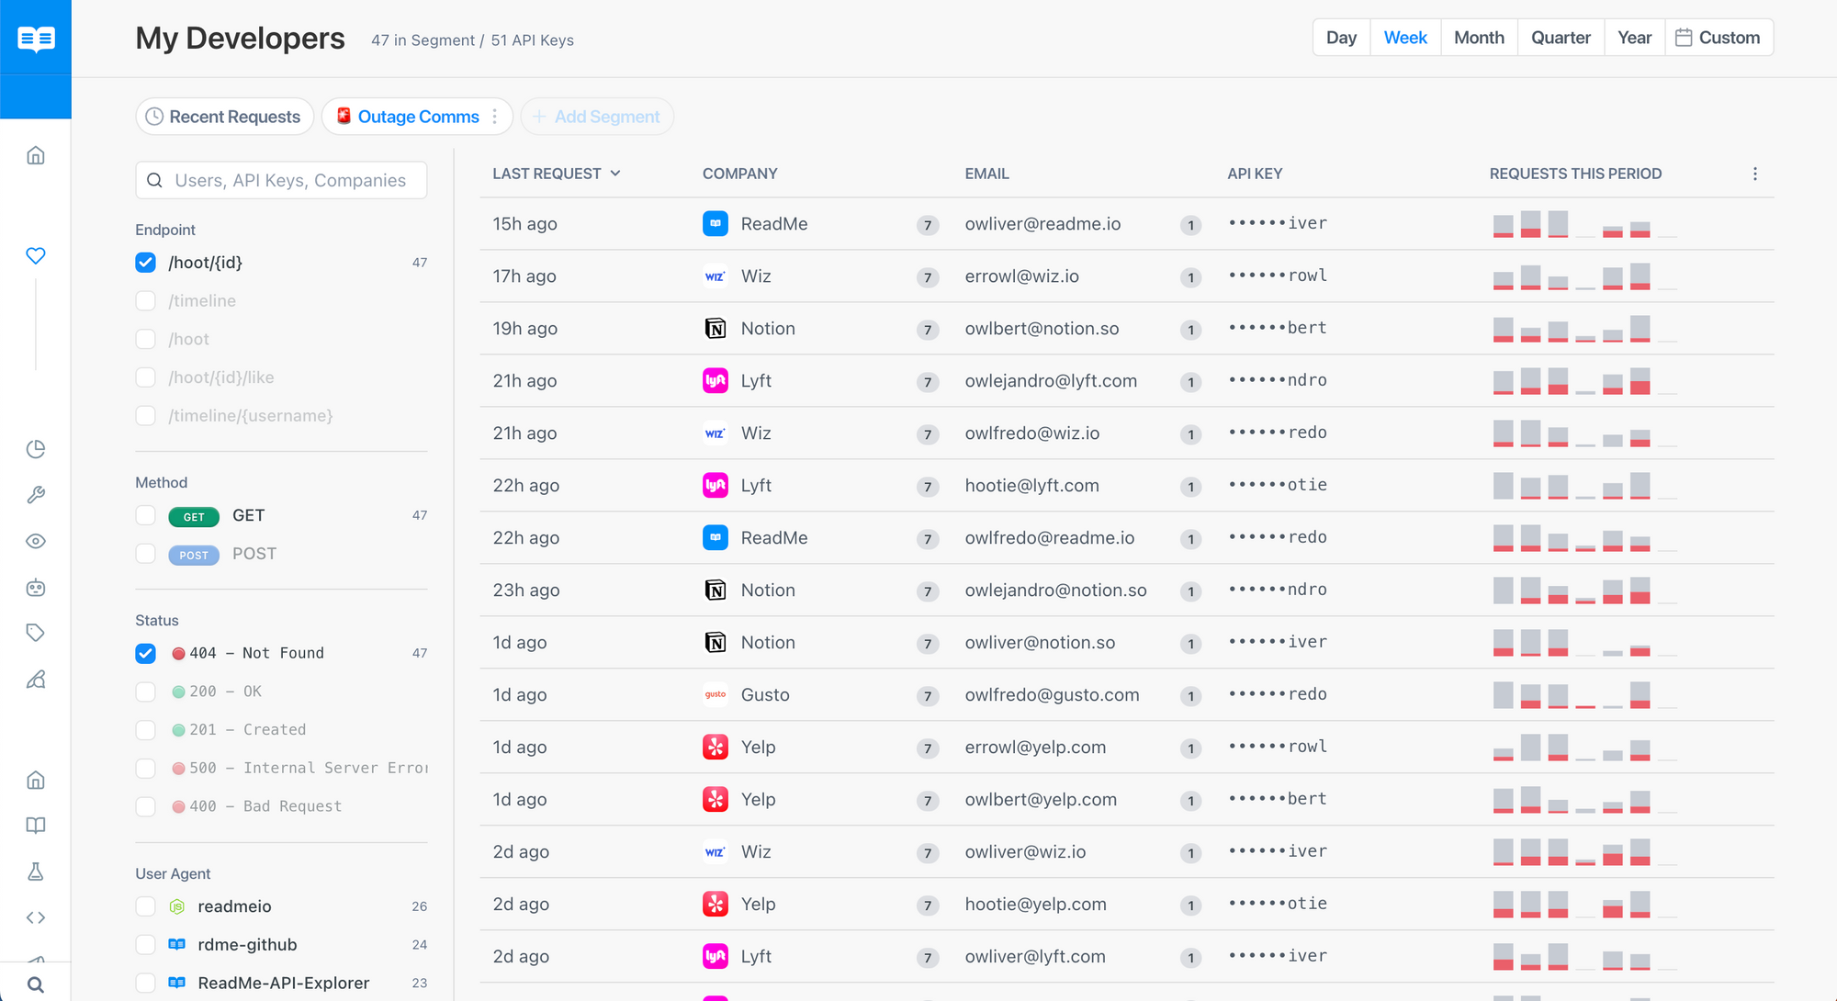Click the calendar icon next to Custom

coord(1684,38)
